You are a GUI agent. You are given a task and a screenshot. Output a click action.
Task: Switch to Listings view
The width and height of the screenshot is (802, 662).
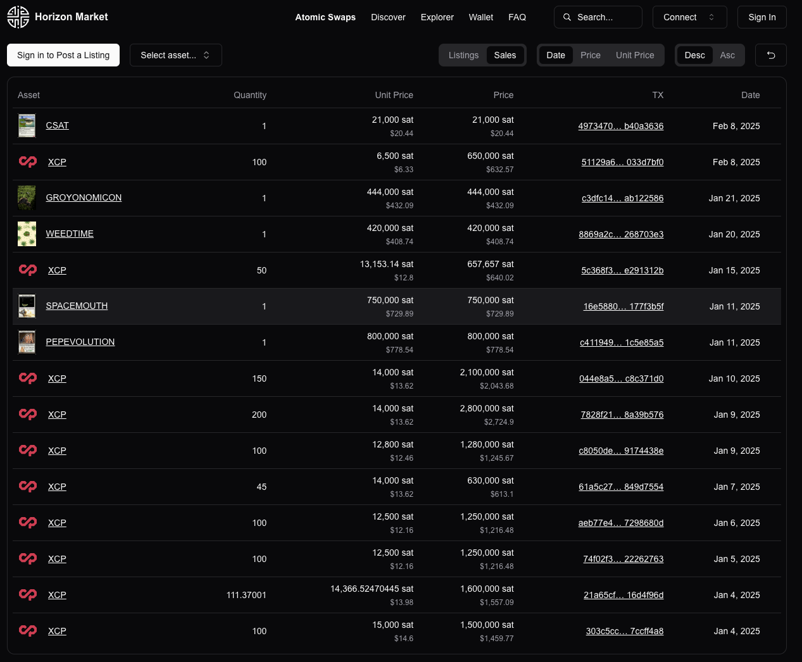pos(463,55)
